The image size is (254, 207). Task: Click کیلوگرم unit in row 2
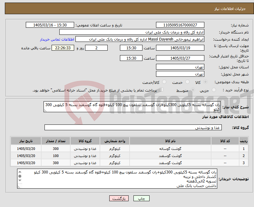(x=115, y=156)
